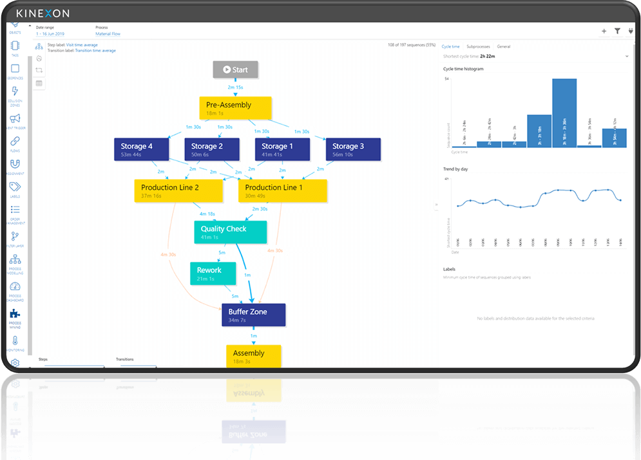Select the Quality Check process node
The height and width of the screenshot is (460, 641).
[x=224, y=232]
